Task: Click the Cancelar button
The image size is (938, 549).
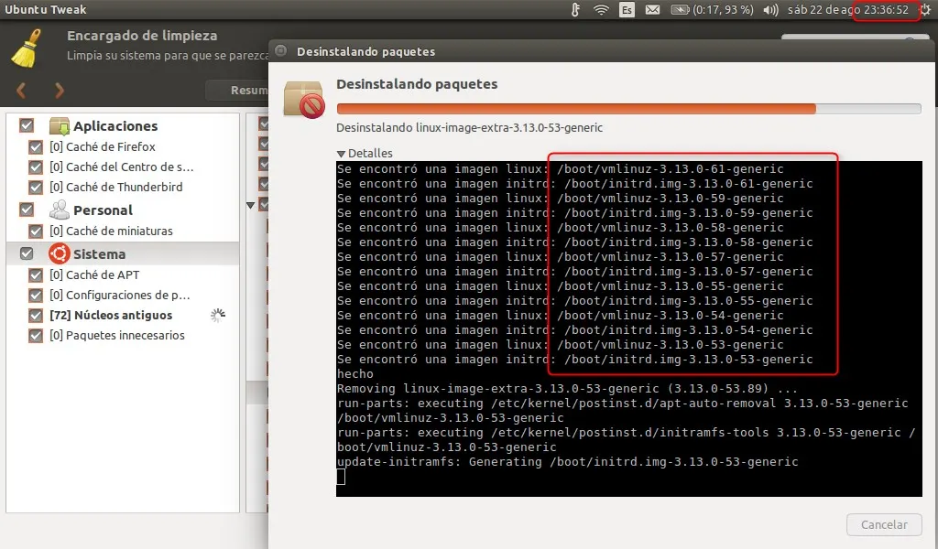Action: coord(884,524)
